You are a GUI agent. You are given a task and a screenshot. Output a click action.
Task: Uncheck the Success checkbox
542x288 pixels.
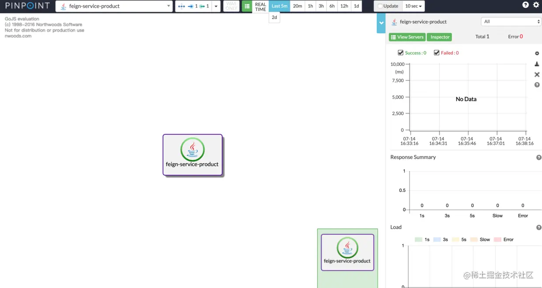pos(400,53)
